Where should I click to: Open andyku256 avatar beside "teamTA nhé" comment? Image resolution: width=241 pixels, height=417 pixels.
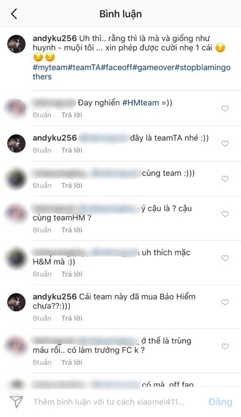(16, 143)
